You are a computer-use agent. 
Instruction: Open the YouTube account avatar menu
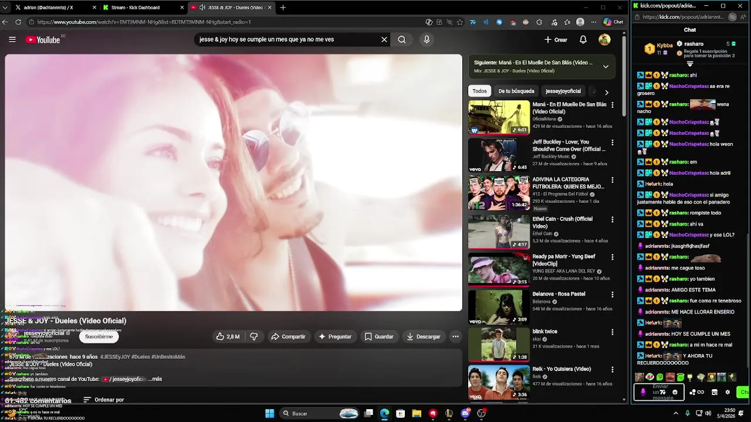click(604, 40)
